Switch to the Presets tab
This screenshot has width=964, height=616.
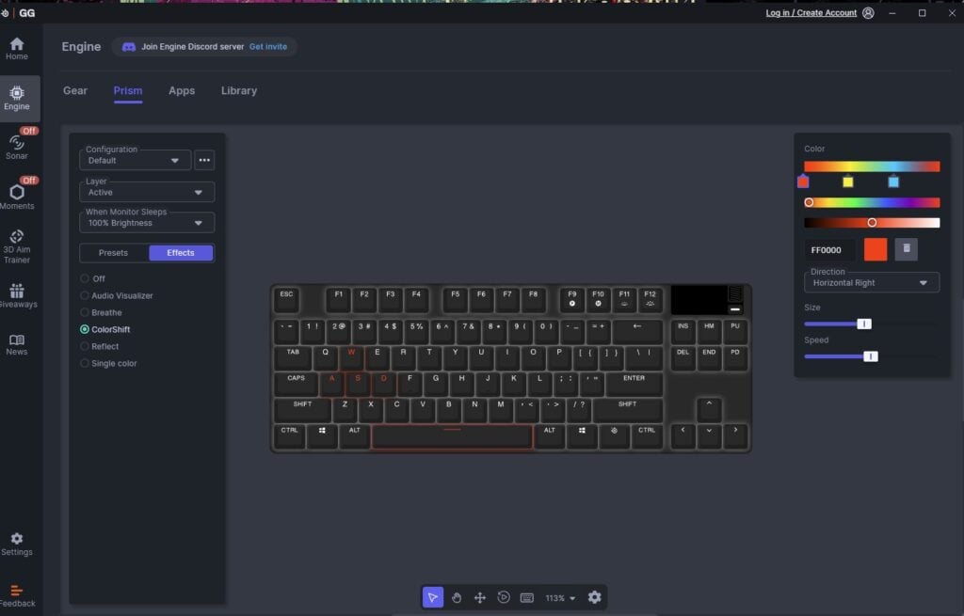tap(113, 252)
